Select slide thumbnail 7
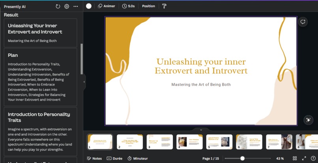This screenshot has height=163, width=318. [279, 142]
